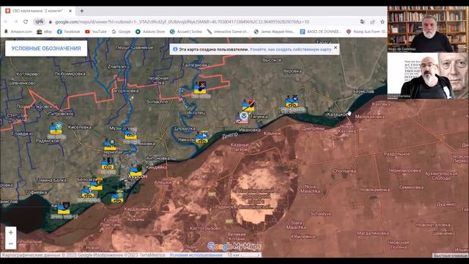View site info via the lock icon

tap(51, 22)
